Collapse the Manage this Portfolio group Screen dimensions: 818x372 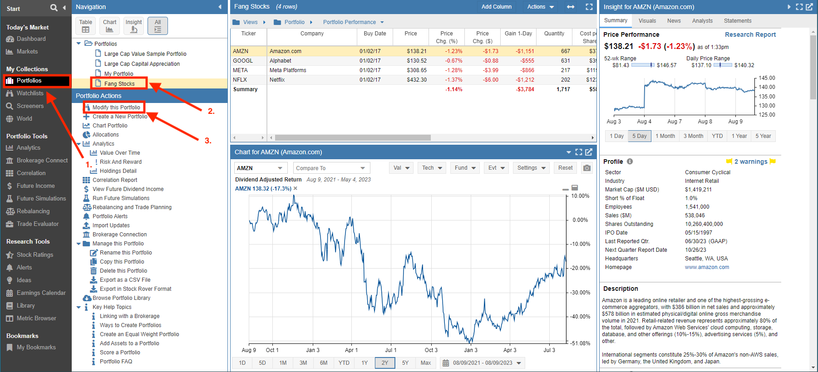[x=79, y=244]
